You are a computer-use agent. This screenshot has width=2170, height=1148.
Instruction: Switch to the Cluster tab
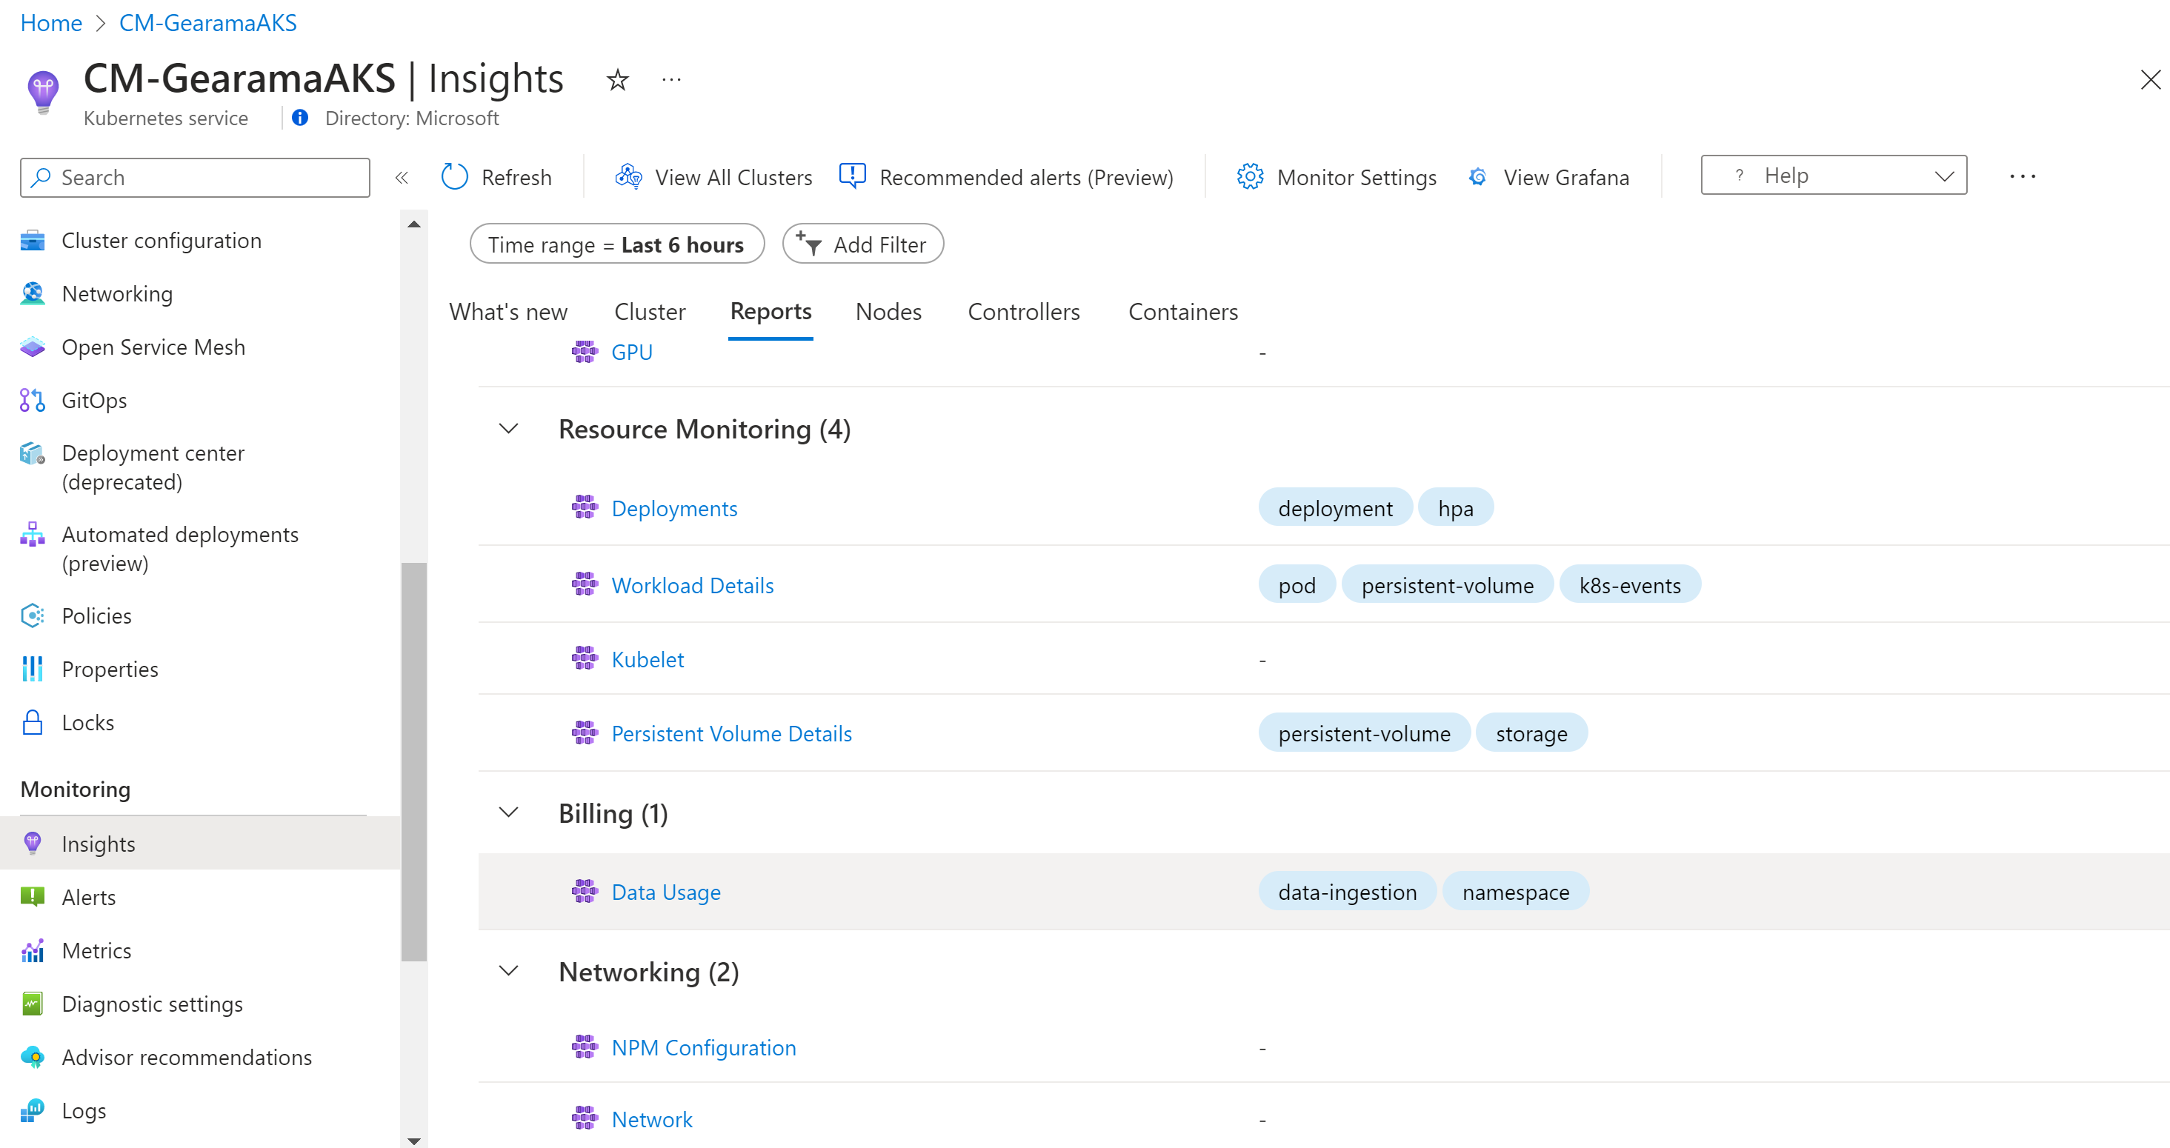[x=650, y=313]
